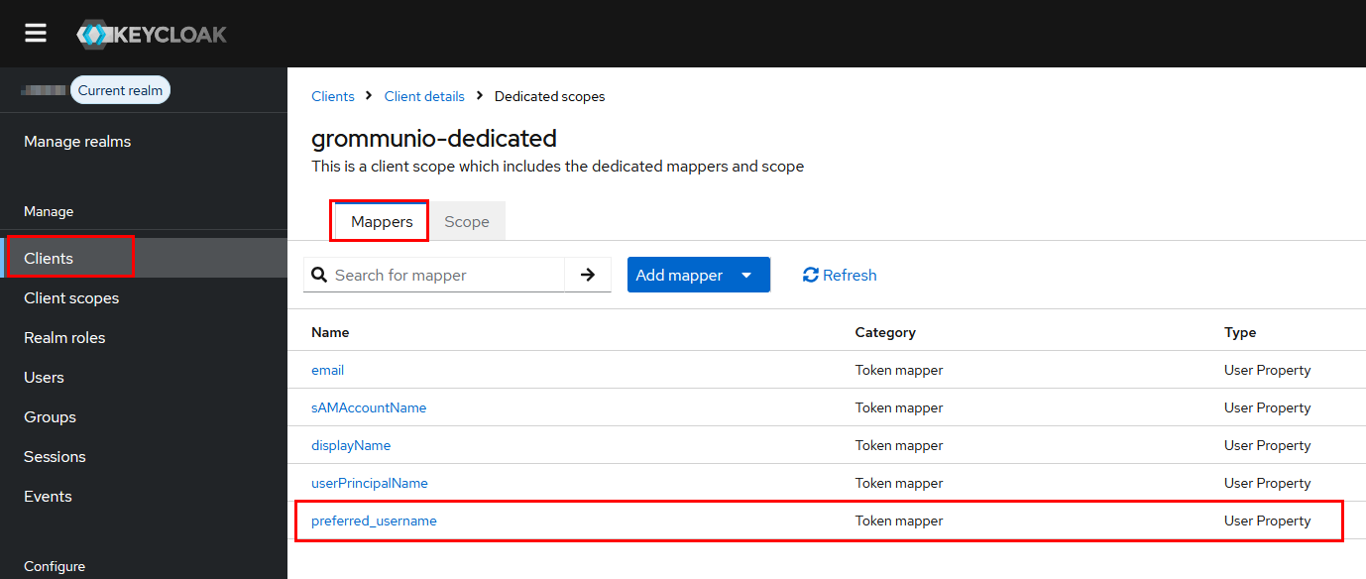Click the magnifier icon in search box

pyautogui.click(x=319, y=275)
